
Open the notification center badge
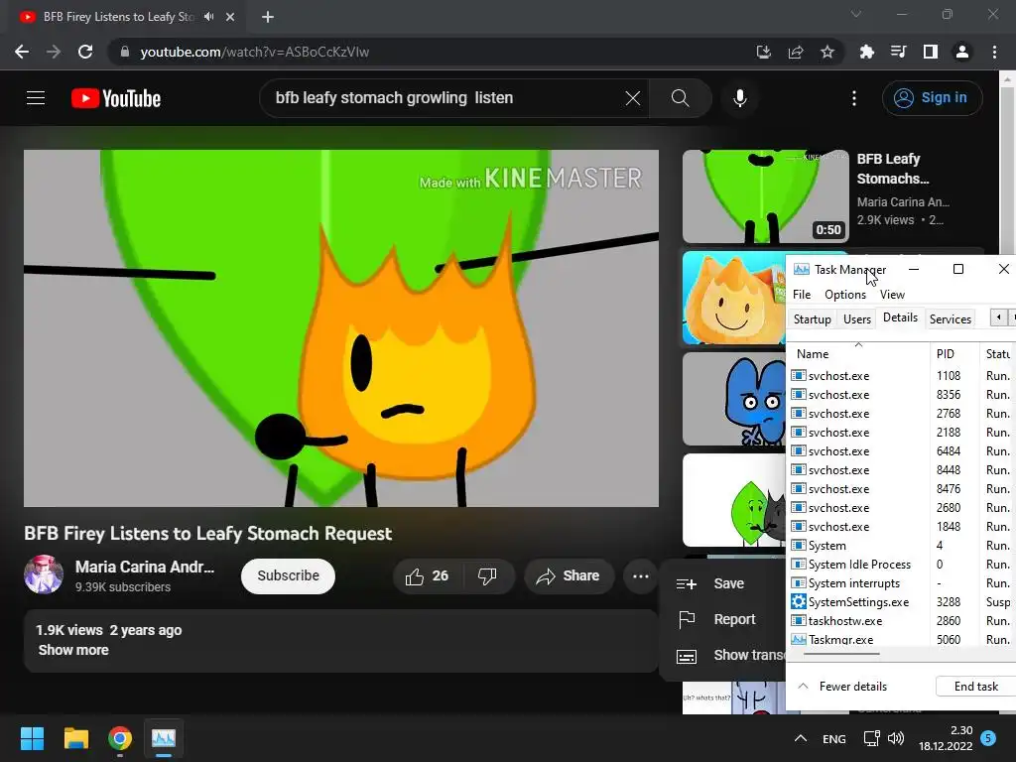[988, 738]
